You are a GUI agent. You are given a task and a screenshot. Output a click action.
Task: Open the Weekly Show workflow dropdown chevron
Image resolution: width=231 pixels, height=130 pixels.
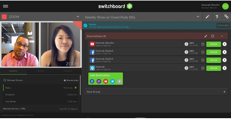(x=198, y=17)
